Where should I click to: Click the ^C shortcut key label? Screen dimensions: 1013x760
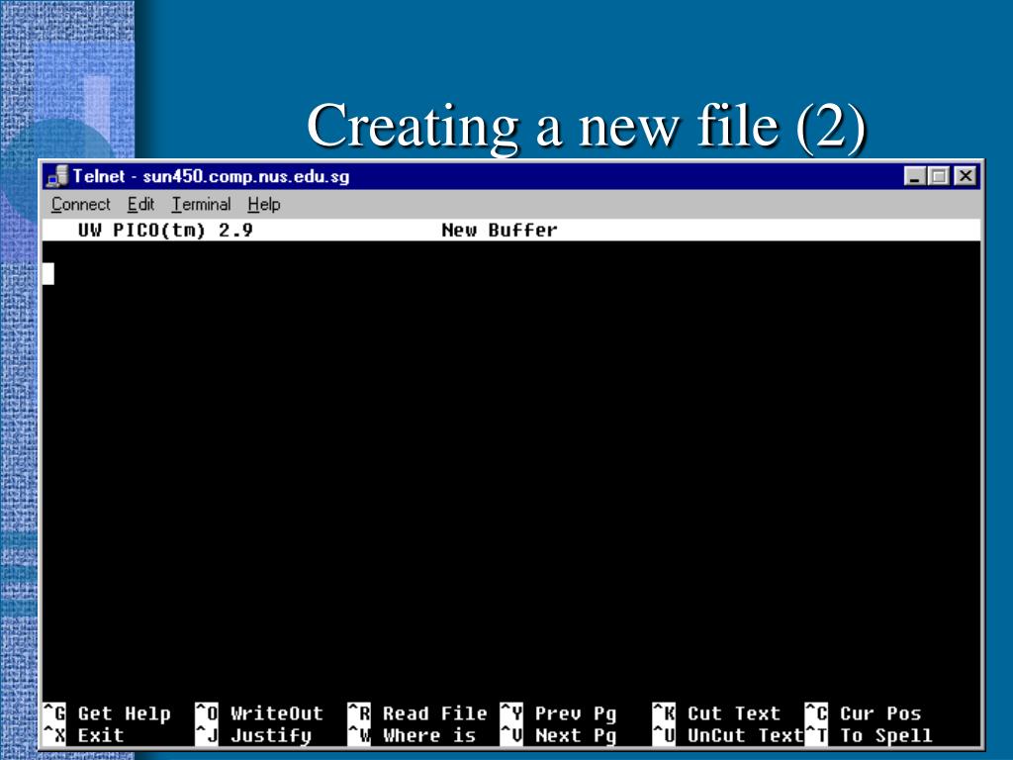point(816,712)
